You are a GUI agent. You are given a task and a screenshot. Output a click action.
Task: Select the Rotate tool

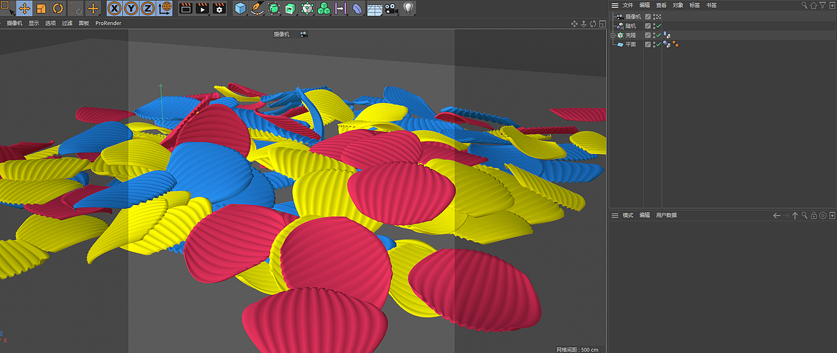58,8
